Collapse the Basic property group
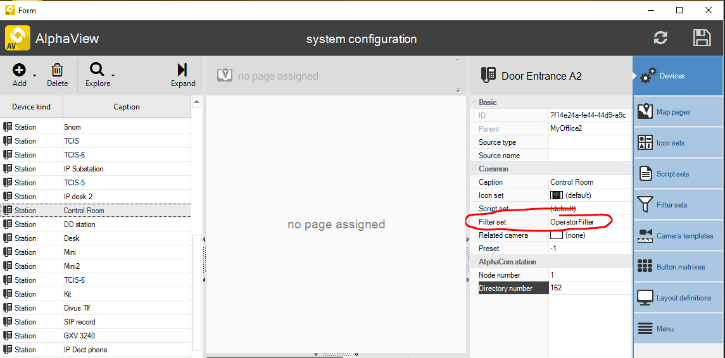Viewport: 725px width, 358px height. point(474,102)
